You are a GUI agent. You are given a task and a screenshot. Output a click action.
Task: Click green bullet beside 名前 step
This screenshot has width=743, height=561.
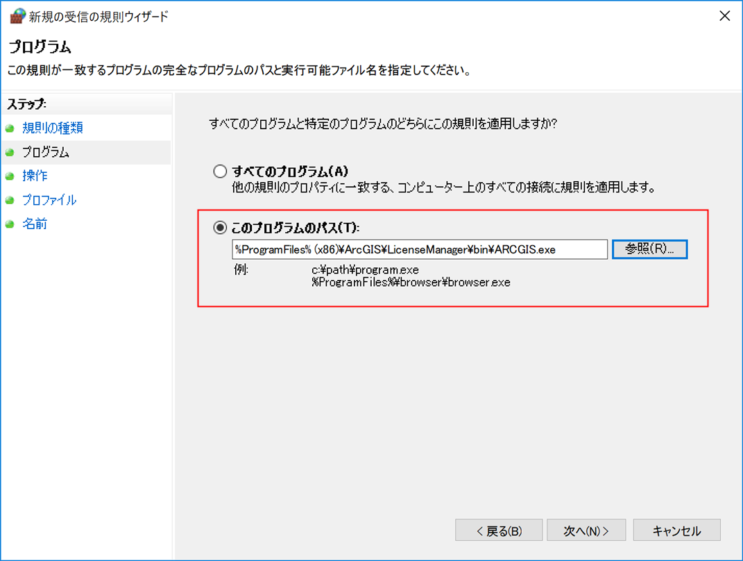(x=10, y=224)
